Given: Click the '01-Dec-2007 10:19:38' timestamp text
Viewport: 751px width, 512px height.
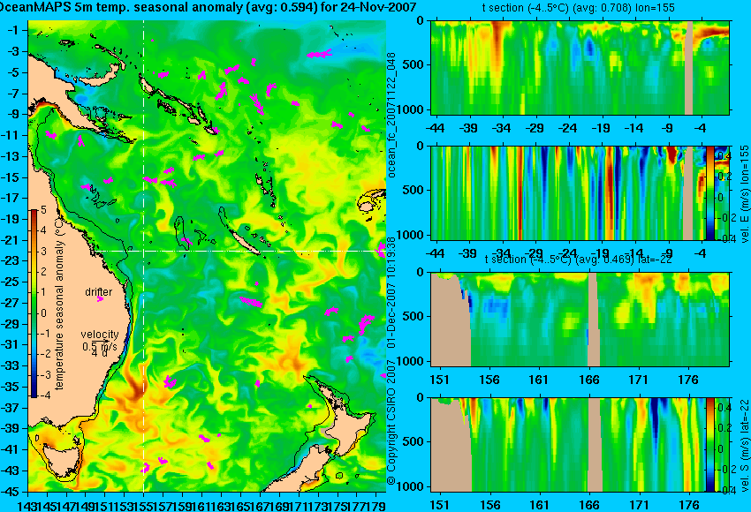Looking at the screenshot, I should click(391, 292).
